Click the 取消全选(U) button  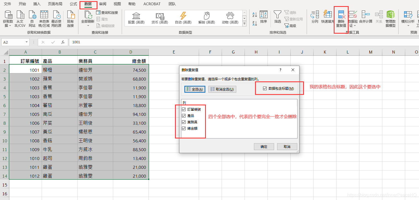coord(222,89)
